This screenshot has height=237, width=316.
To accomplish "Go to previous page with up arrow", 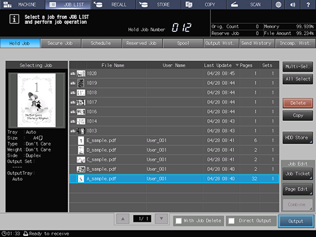I will (123, 219).
